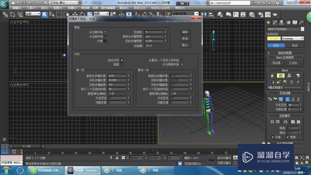Viewport: 311px width, 175px height.
Task: Open the 视图(V) menu
Action: pyautogui.click(x=58, y=8)
